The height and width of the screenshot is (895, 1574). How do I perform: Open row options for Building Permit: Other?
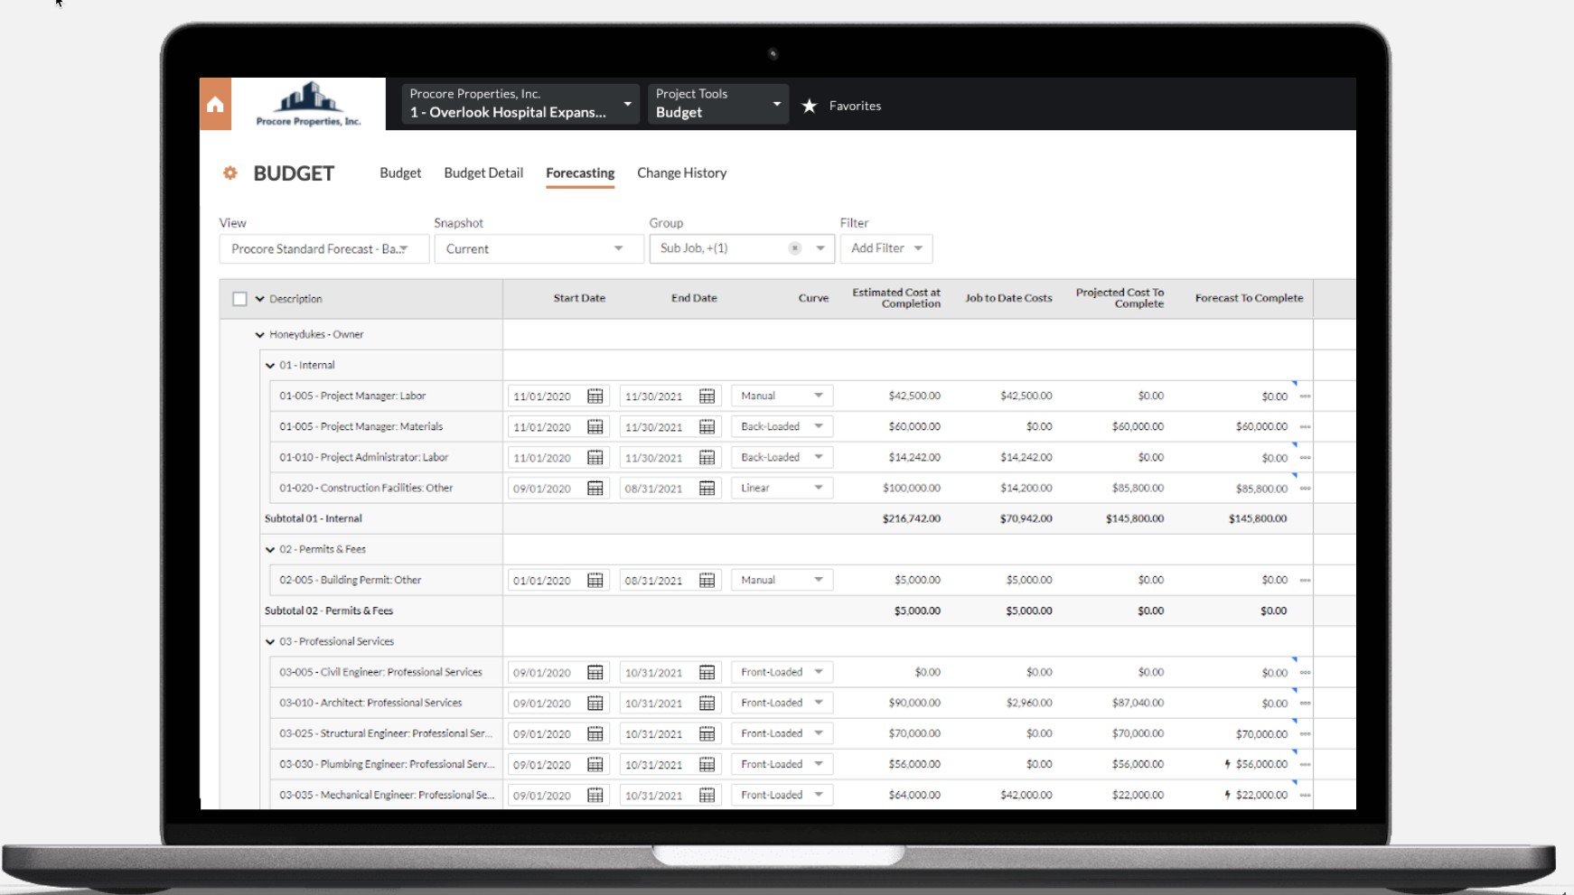[1305, 580]
